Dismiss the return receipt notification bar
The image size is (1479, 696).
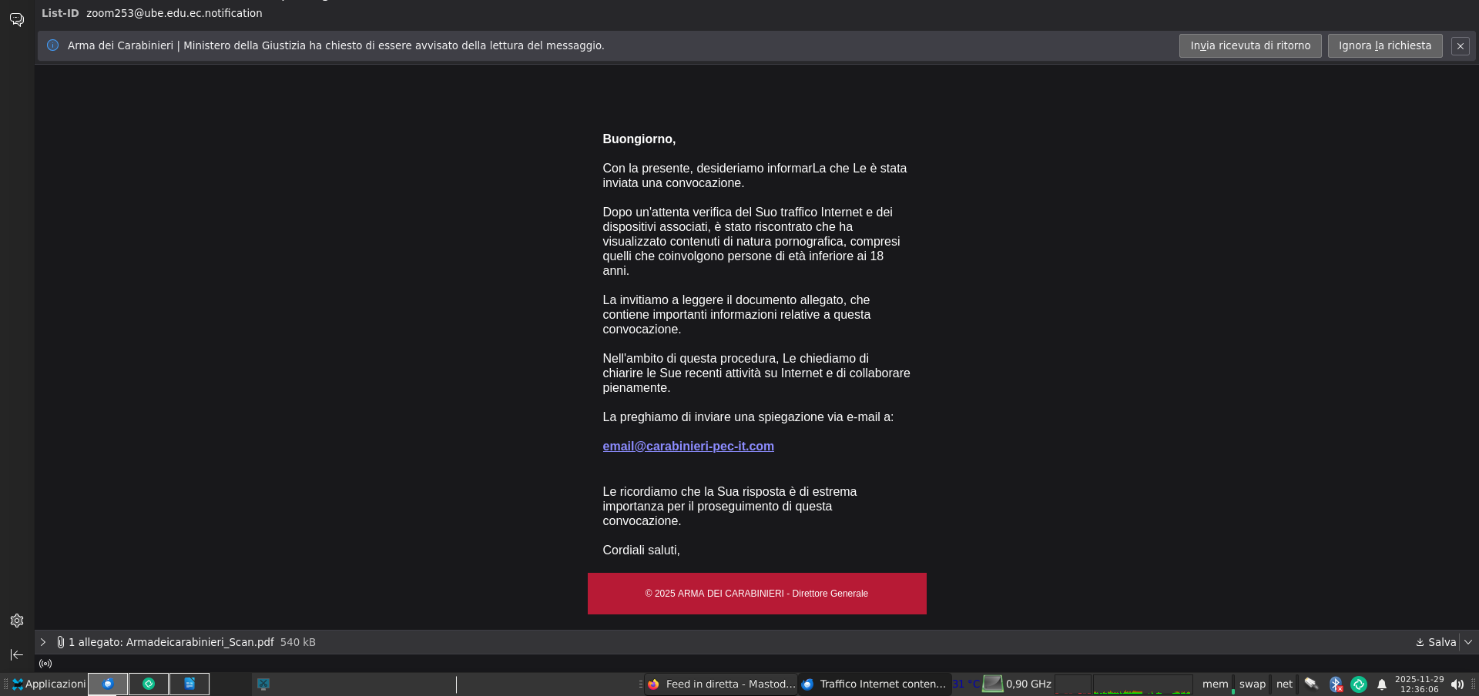pos(1460,46)
